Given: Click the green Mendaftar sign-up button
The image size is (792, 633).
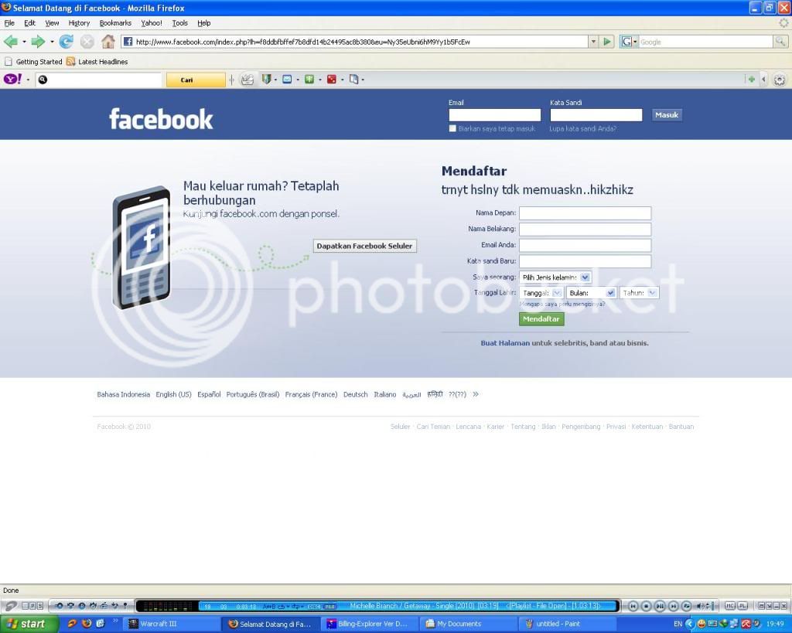Looking at the screenshot, I should click(x=541, y=319).
